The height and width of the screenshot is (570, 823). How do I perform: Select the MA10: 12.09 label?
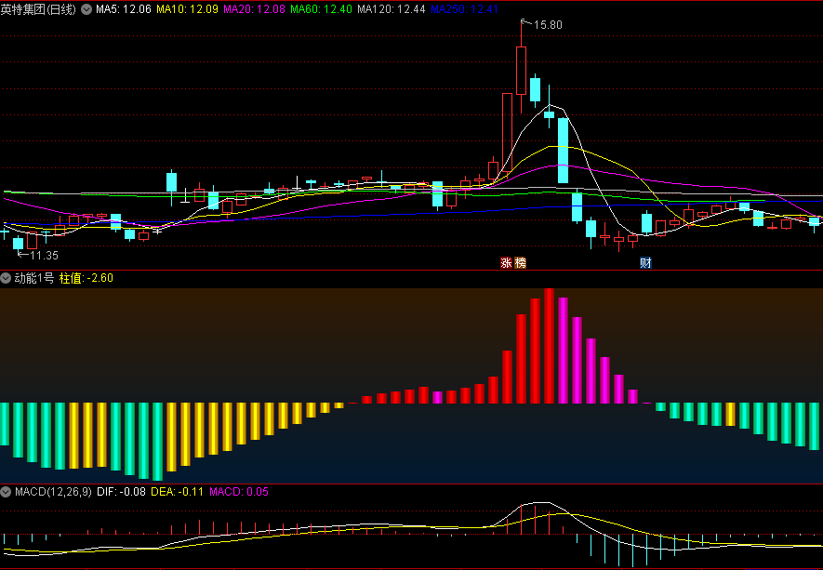coord(187,9)
